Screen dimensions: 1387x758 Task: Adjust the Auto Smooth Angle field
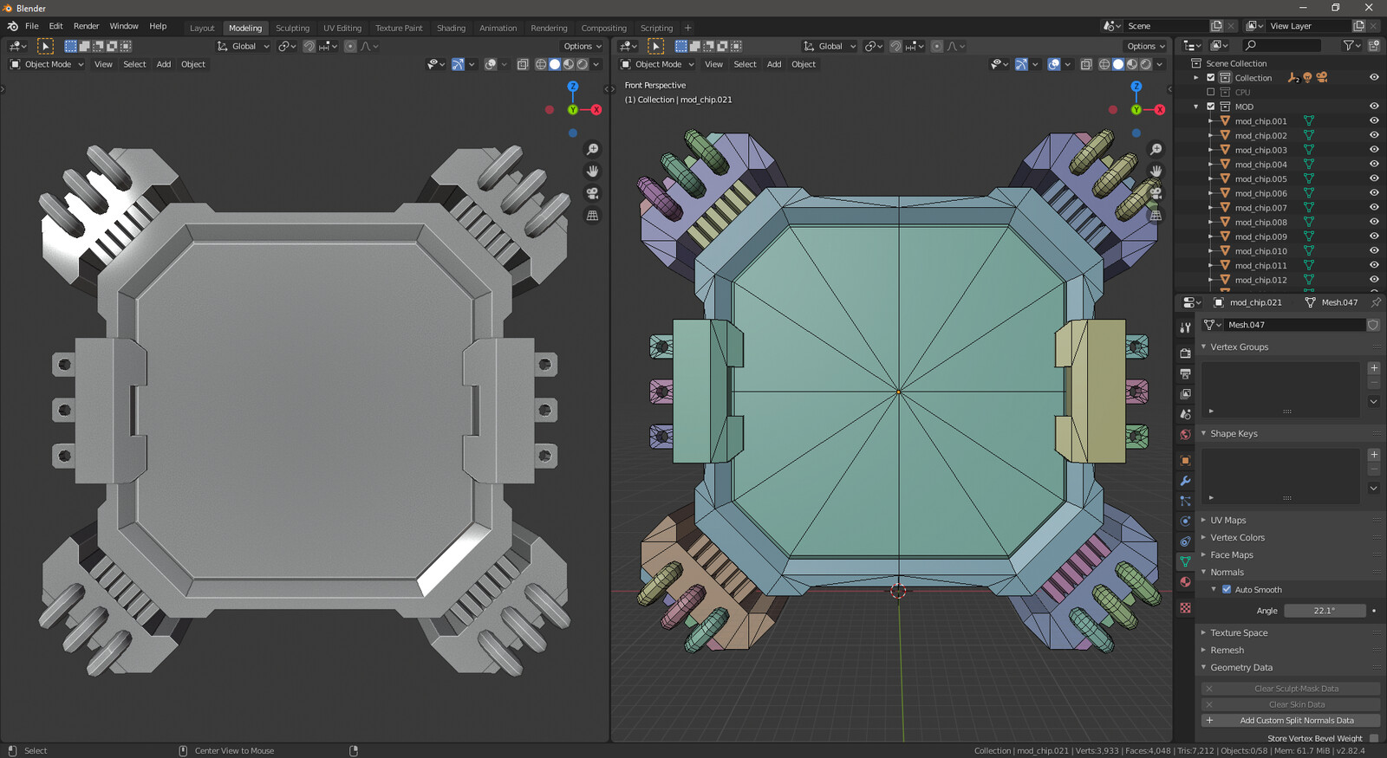click(1324, 611)
